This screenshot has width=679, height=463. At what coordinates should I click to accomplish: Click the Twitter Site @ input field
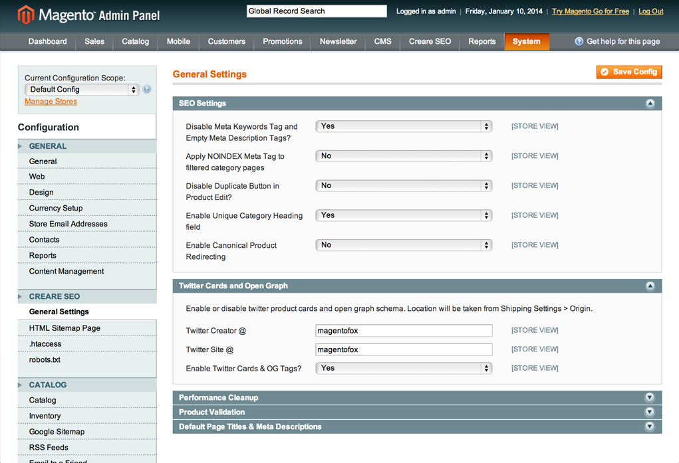click(404, 349)
